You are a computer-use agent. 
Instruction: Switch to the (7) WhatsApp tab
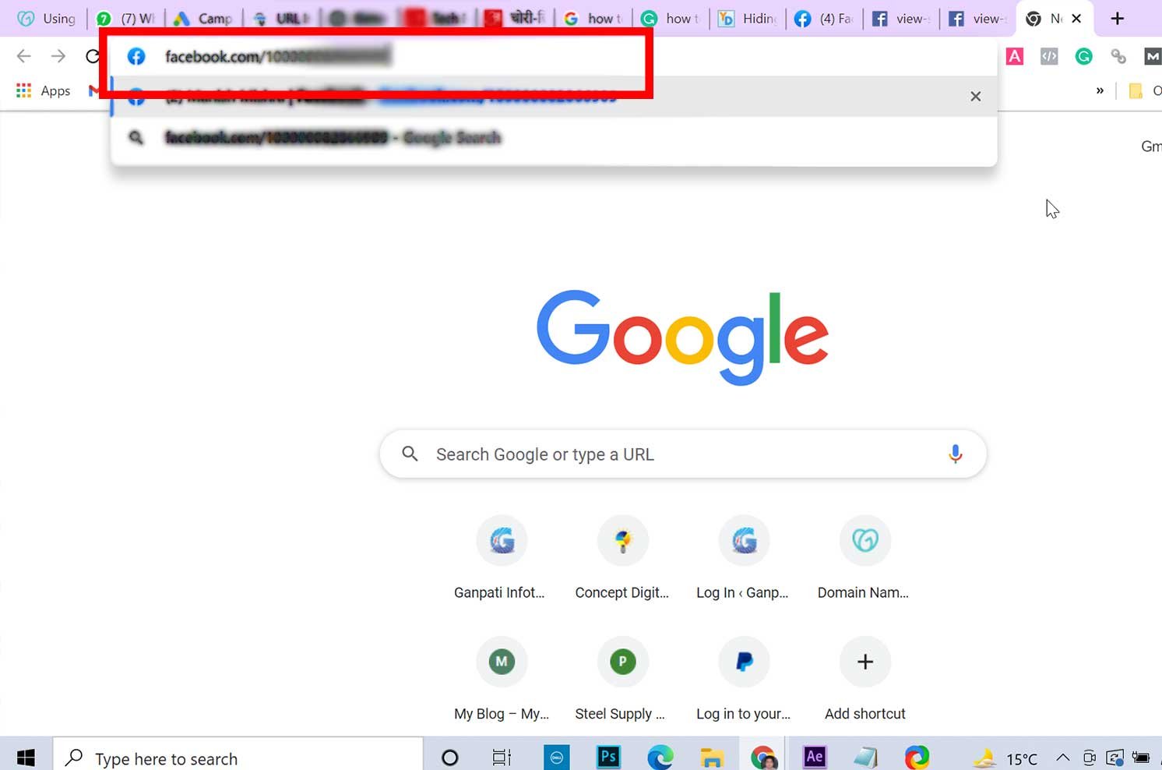coord(126,18)
